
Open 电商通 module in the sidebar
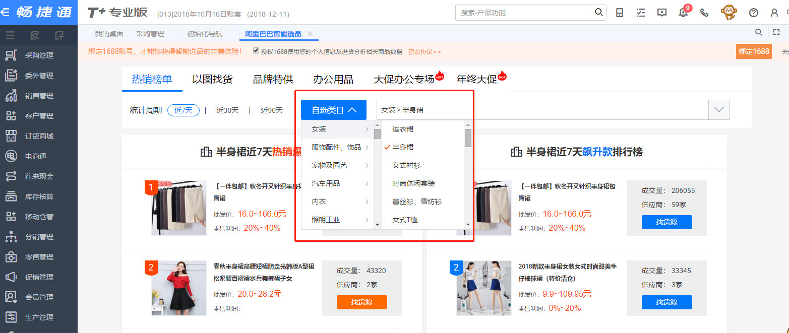(x=39, y=156)
